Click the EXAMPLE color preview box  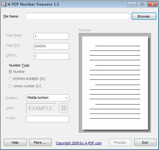41,108
